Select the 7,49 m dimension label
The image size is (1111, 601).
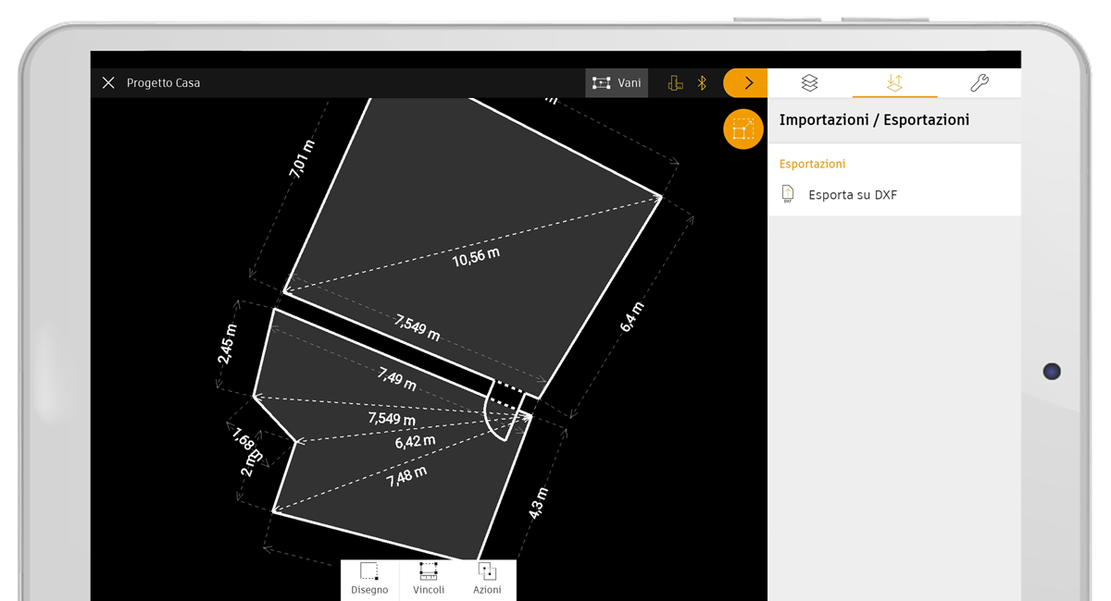coord(396,378)
